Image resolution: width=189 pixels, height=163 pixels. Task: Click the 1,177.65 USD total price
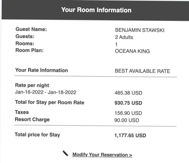click(130, 135)
